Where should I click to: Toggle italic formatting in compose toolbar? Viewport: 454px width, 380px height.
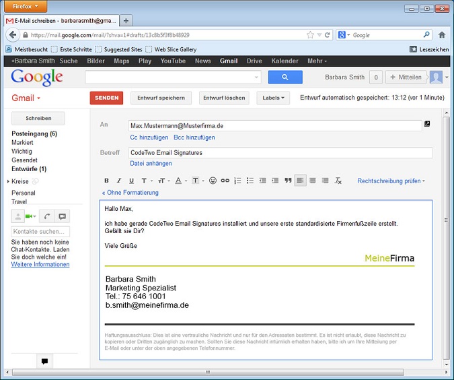tap(118, 181)
